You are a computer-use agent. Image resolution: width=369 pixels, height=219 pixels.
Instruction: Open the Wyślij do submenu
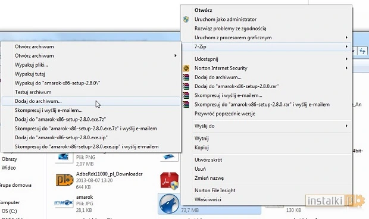(x=266, y=126)
